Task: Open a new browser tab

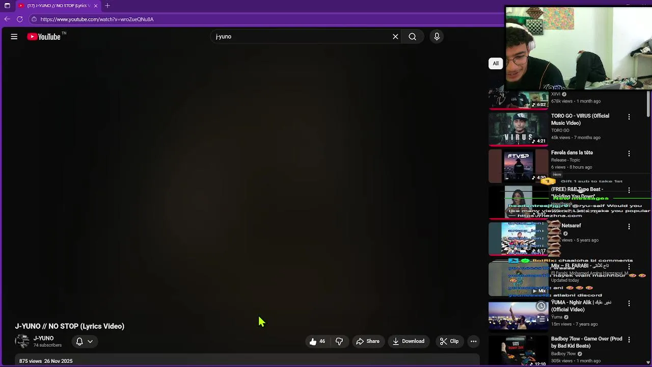Action: 107,6
